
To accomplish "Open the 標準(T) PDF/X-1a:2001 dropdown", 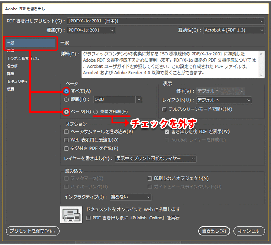I will [91, 30].
